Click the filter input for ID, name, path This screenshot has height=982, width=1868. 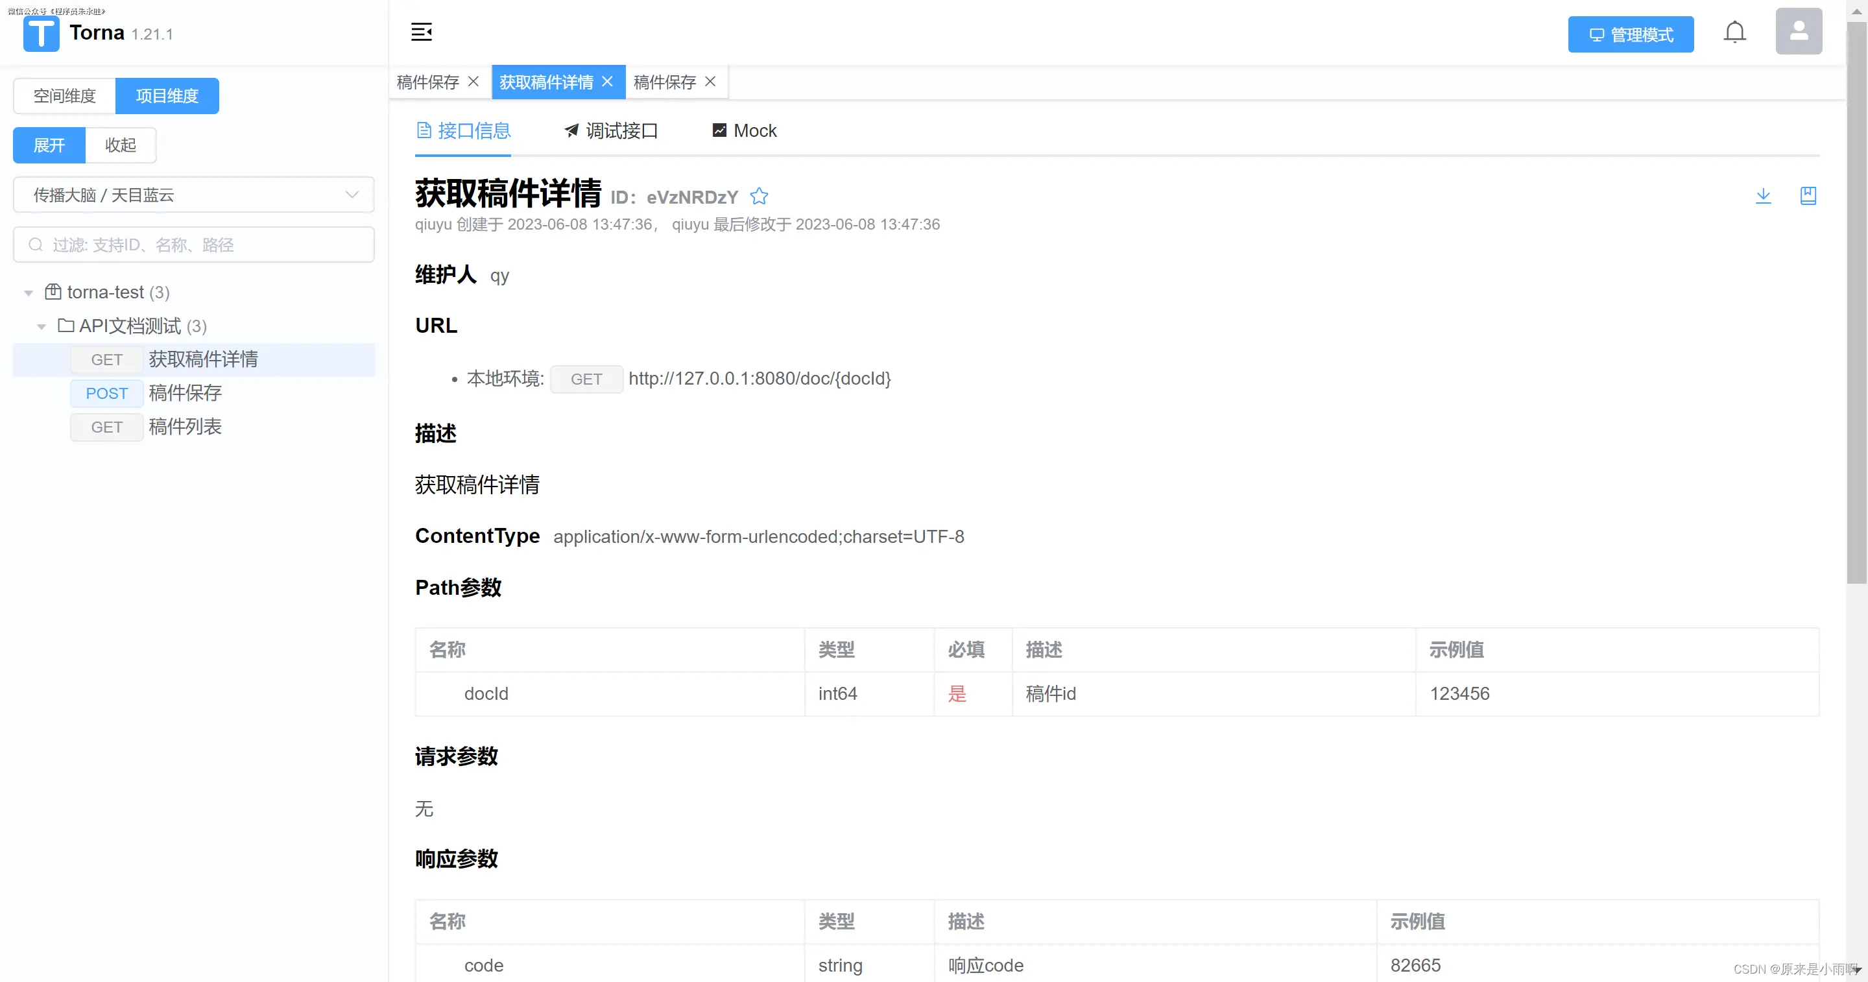[x=194, y=245]
